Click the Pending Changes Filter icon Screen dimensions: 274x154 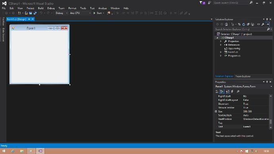tap(233, 24)
